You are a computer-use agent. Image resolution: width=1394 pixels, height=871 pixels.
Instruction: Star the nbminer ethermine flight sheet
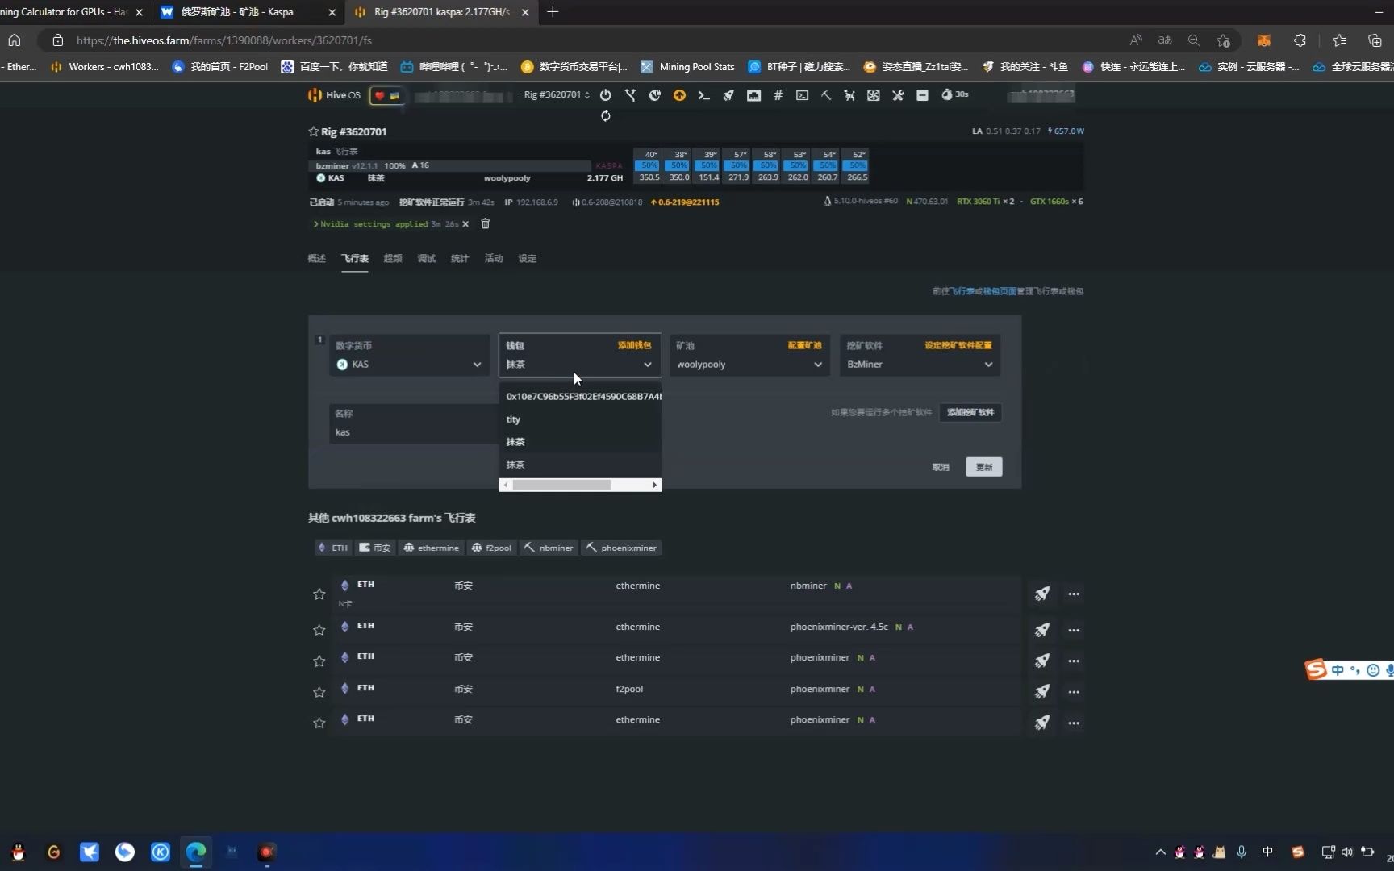tap(319, 594)
